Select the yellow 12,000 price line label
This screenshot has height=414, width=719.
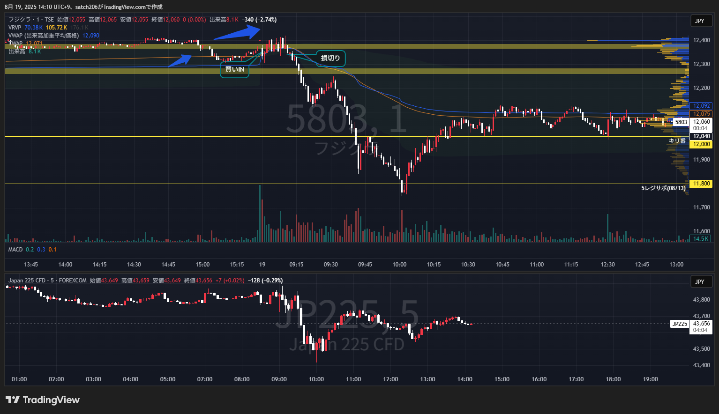(x=701, y=144)
